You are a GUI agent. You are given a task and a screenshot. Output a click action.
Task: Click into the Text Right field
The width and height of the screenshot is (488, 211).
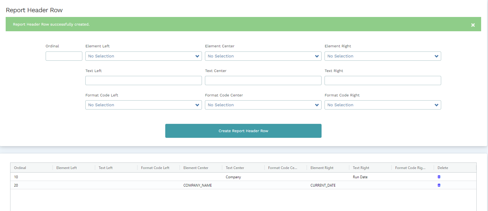[383, 81]
